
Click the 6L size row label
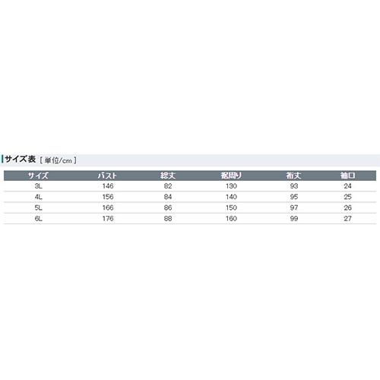(39, 219)
